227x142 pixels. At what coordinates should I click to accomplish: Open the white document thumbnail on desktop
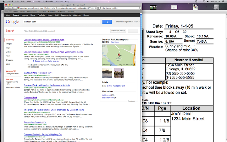pos(174,7)
